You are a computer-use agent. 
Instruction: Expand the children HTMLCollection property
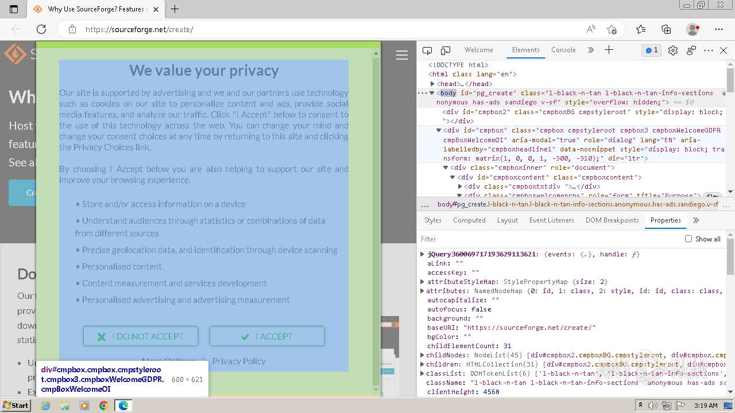pos(423,364)
